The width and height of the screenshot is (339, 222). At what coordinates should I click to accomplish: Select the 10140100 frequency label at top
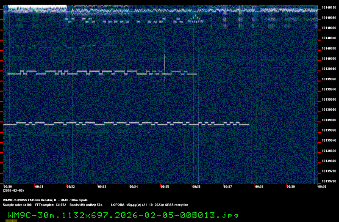(328, 8)
